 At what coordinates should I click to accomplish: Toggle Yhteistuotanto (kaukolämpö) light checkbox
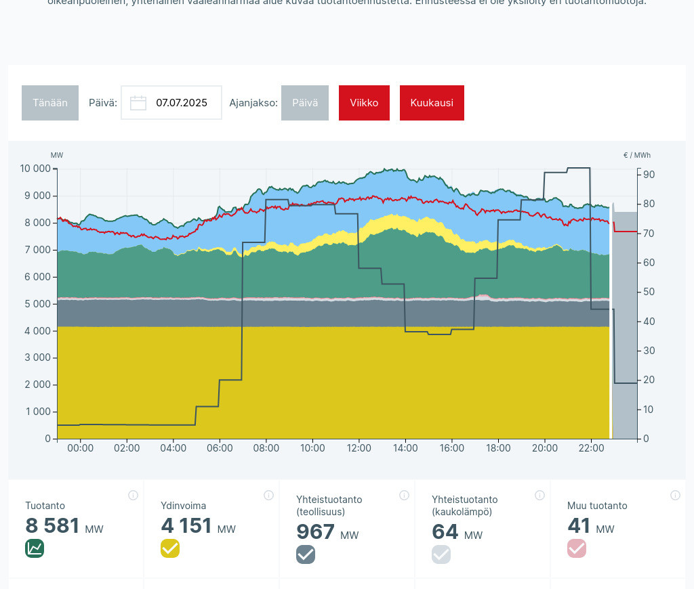[441, 554]
